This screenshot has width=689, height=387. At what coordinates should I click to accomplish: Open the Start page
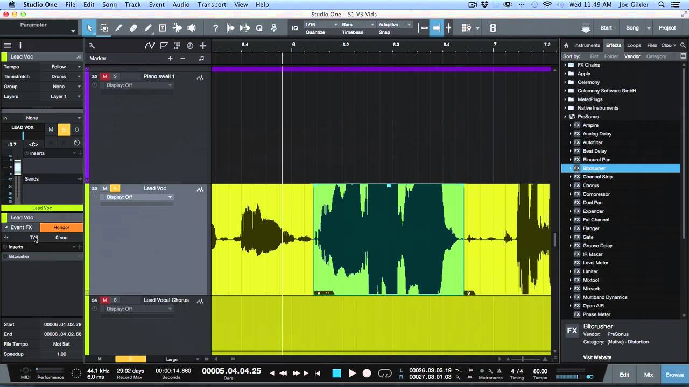coord(606,28)
